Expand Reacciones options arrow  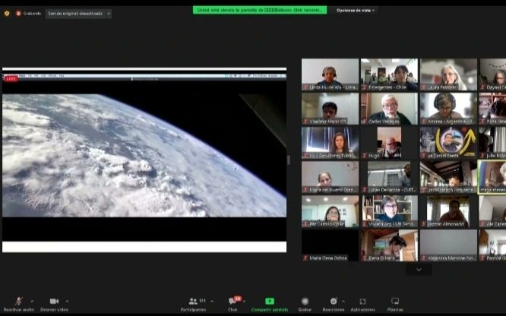pos(343,301)
